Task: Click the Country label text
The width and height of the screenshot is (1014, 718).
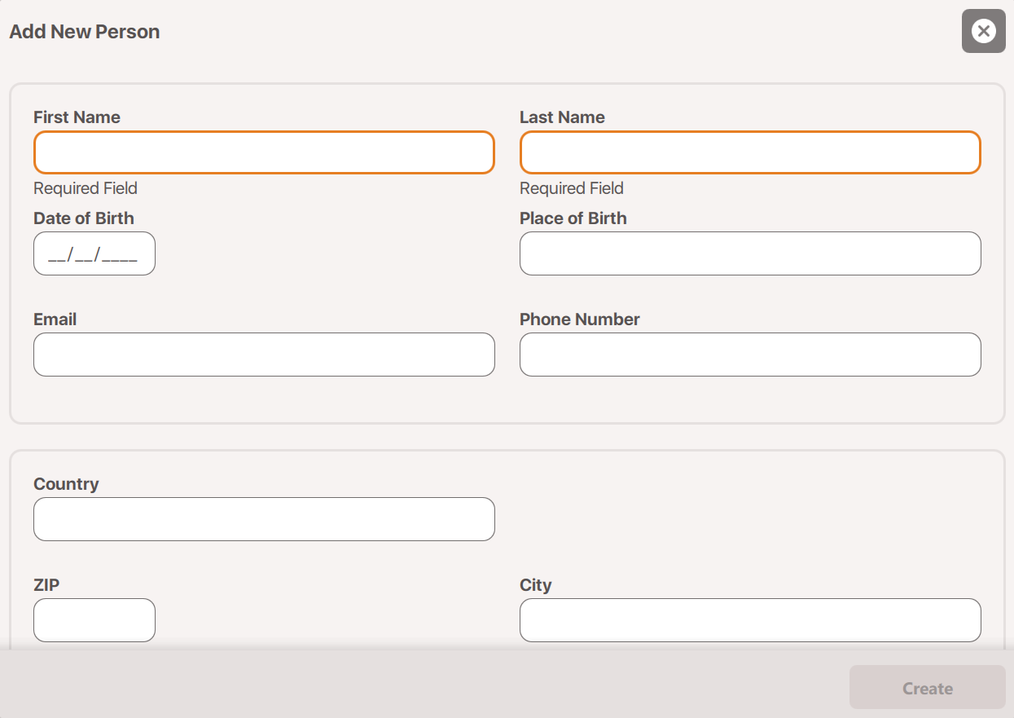Action: 66,484
